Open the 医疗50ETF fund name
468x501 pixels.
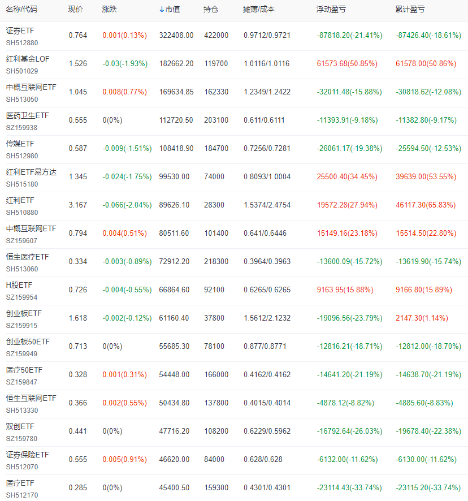24,370
